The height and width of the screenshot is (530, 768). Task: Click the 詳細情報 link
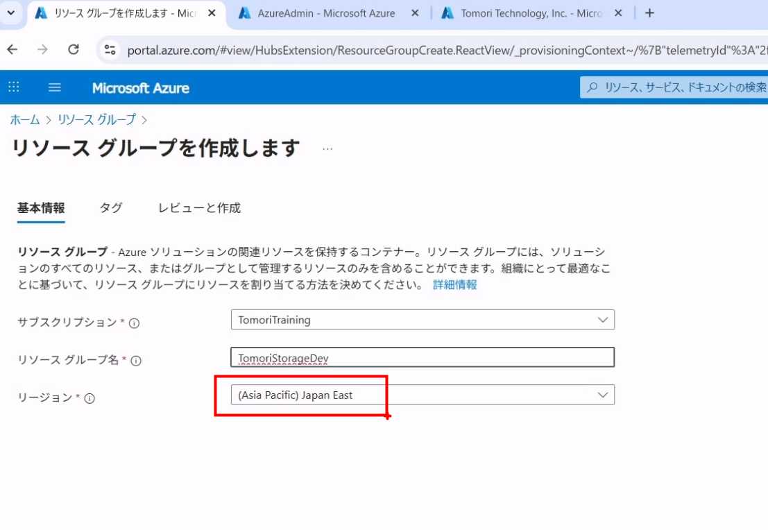point(454,285)
